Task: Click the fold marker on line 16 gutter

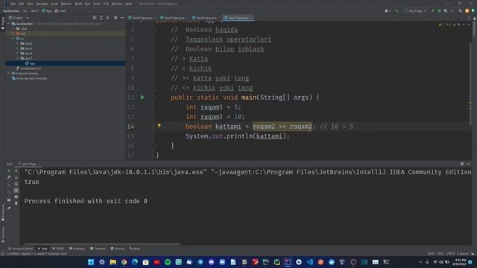Action: coord(154,146)
